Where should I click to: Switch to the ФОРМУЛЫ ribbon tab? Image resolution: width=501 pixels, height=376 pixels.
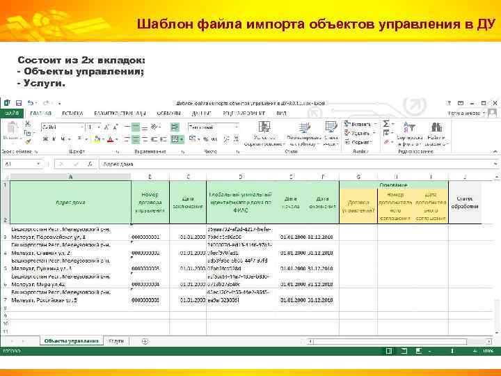click(x=168, y=113)
